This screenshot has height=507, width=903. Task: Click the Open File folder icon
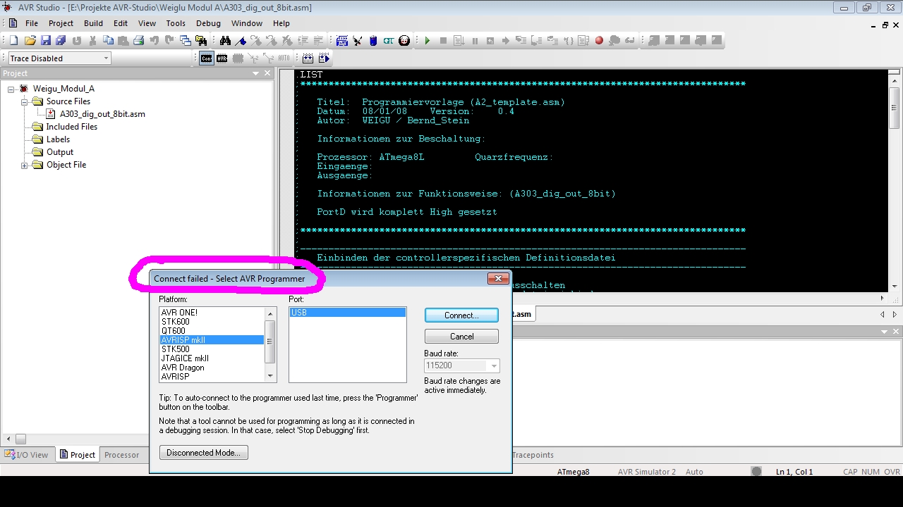pos(30,41)
